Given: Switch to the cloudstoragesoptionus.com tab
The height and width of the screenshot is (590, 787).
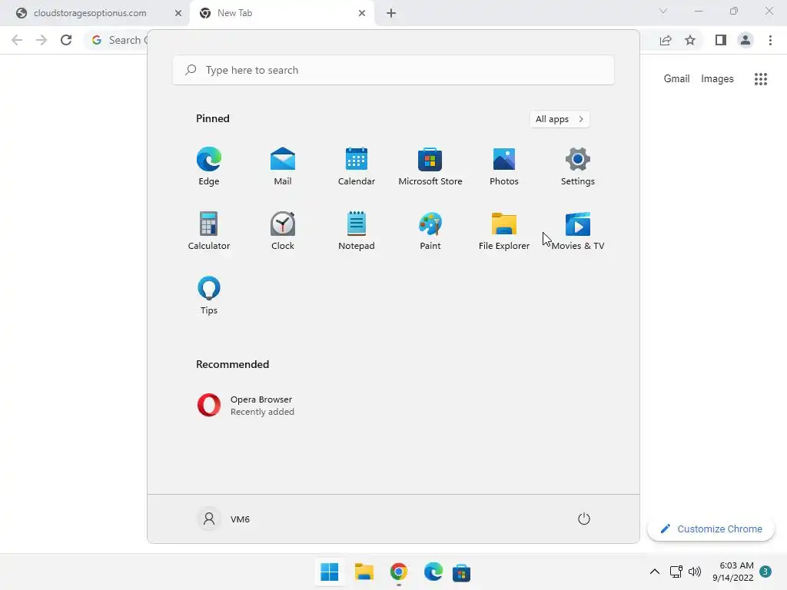Looking at the screenshot, I should 91,13.
